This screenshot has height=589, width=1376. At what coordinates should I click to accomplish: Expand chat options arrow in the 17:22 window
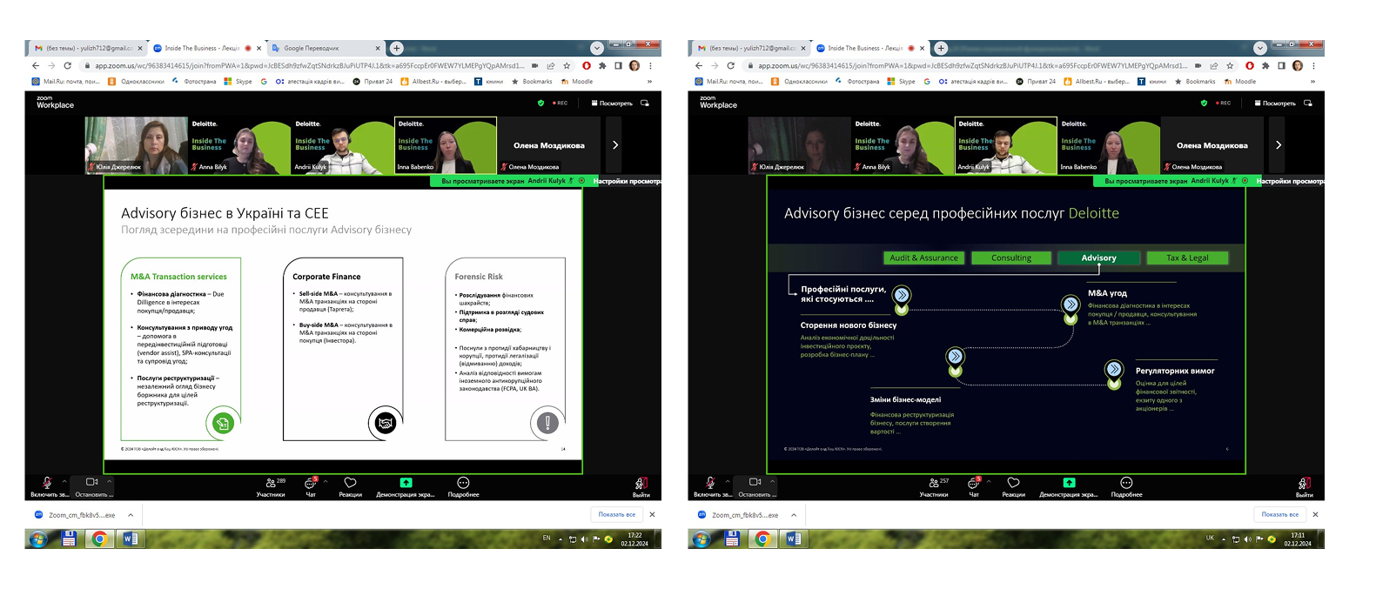tap(326, 480)
